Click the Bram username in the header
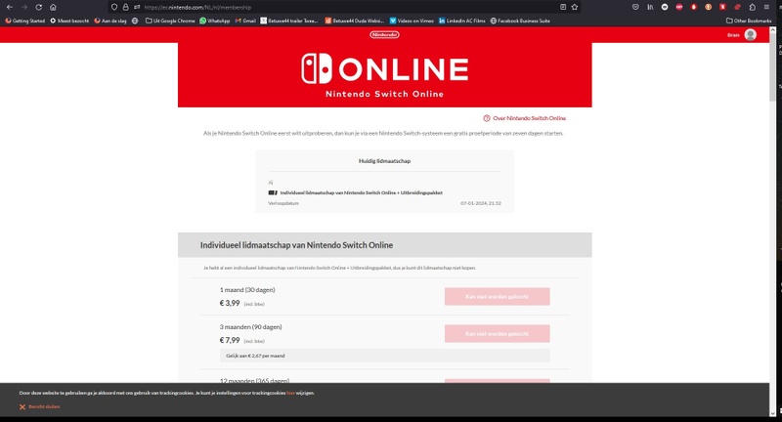The width and height of the screenshot is (782, 422). tap(733, 35)
